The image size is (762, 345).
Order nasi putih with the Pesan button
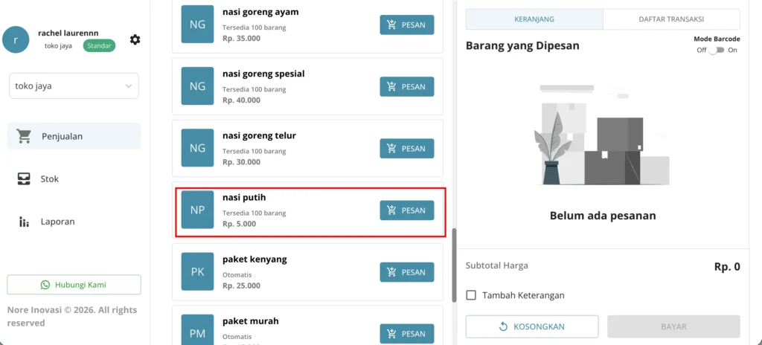(407, 210)
